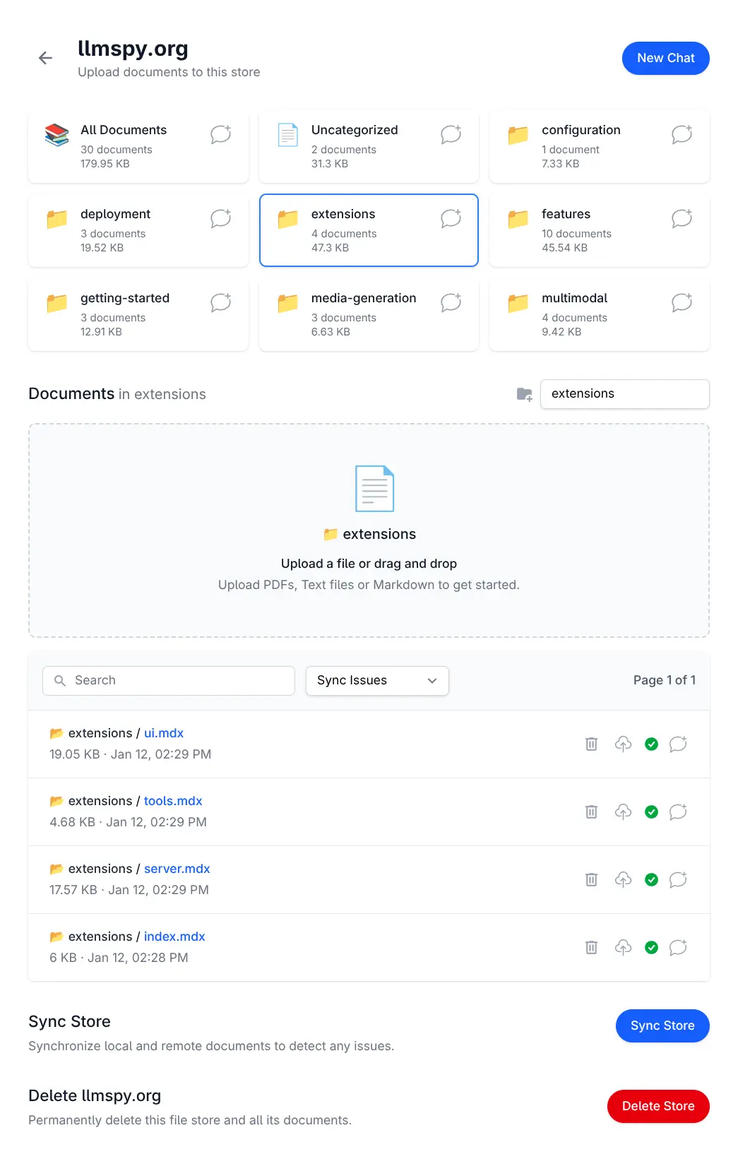738x1159 pixels.
Task: Click the red Delete Store button
Action: point(657,1106)
